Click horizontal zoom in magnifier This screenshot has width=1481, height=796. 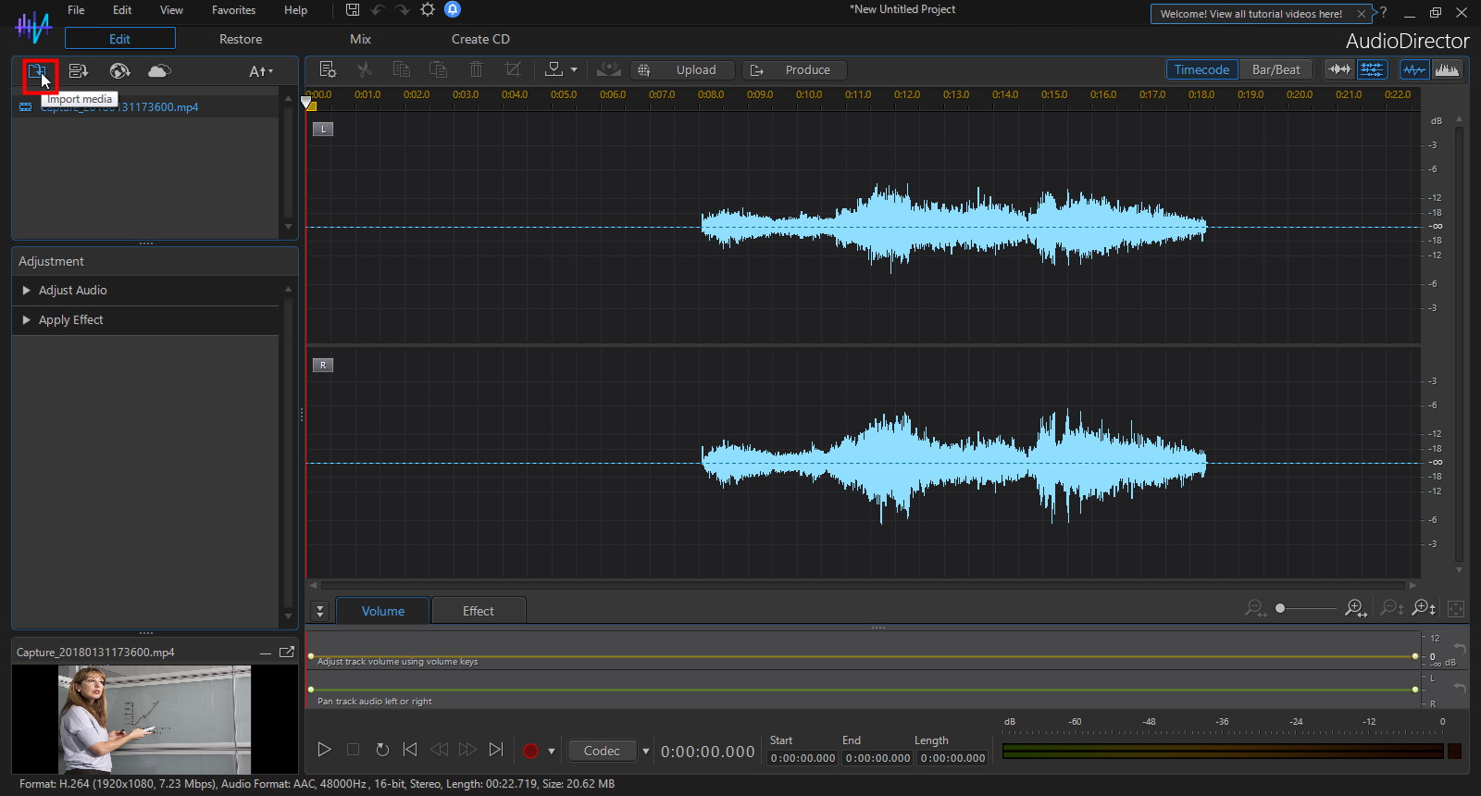(x=1355, y=608)
